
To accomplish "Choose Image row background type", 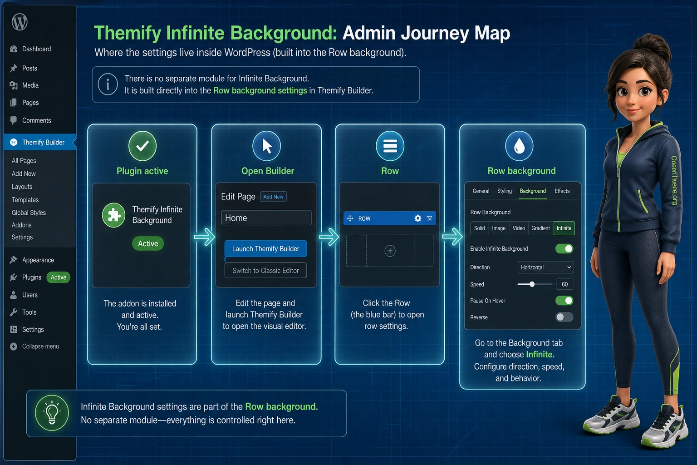I will pyautogui.click(x=499, y=228).
